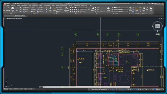Expand the Anotación panel
The height and width of the screenshot is (94, 167).
pyautogui.click(x=56, y=14)
